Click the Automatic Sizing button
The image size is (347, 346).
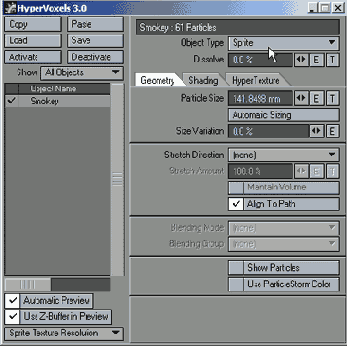pyautogui.click(x=284, y=115)
